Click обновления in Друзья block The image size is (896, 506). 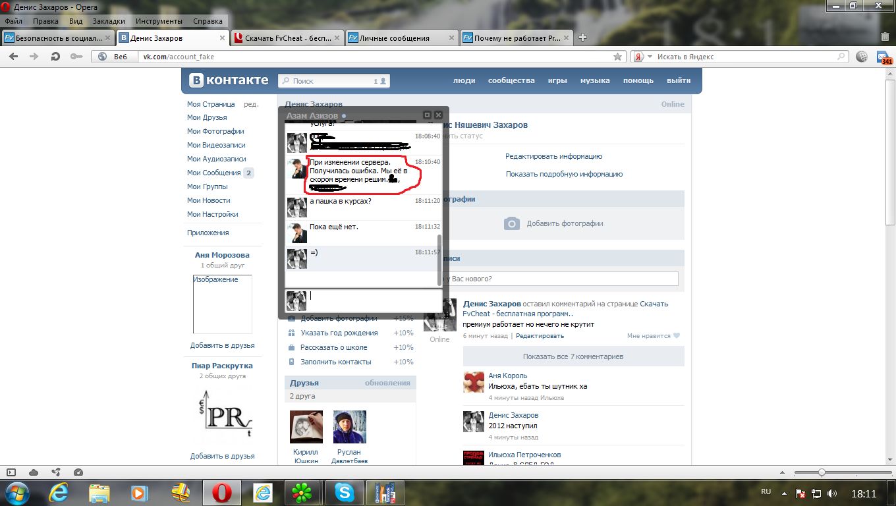(x=387, y=383)
